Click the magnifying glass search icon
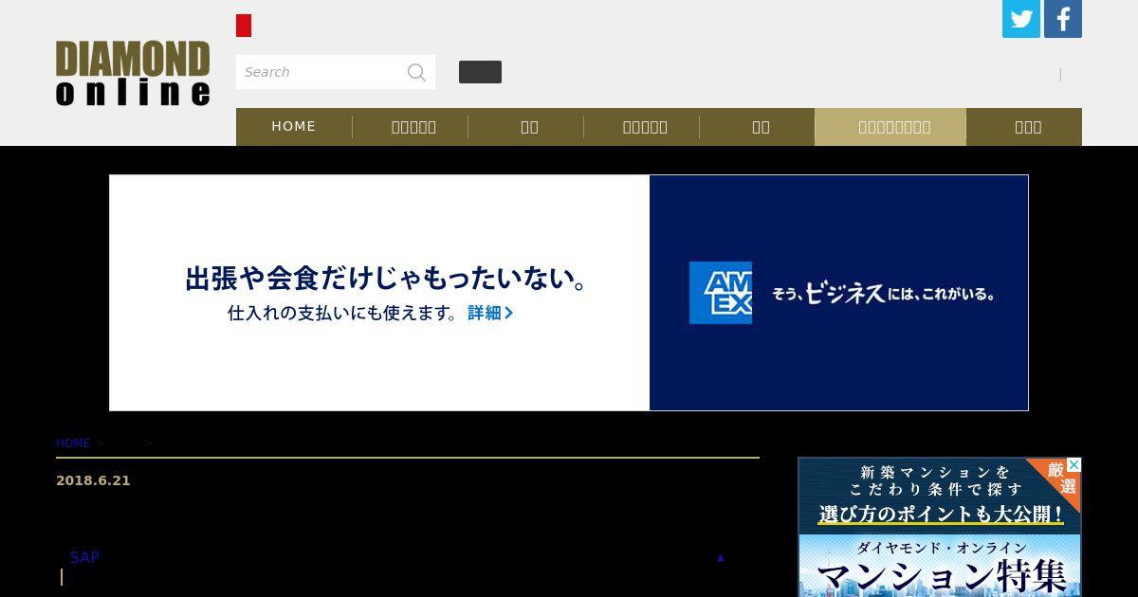Image resolution: width=1138 pixels, height=597 pixels. pyautogui.click(x=416, y=72)
